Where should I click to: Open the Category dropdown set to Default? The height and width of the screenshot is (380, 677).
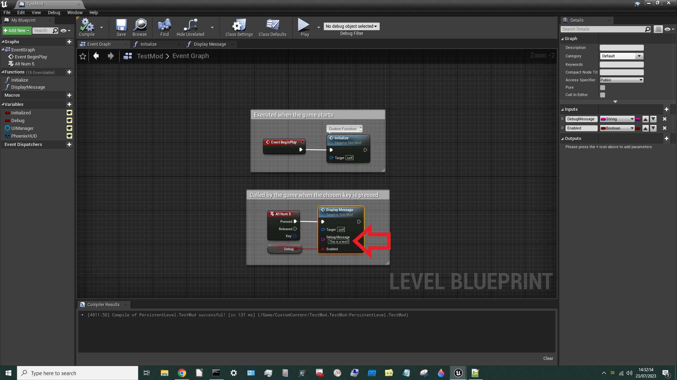click(621, 56)
